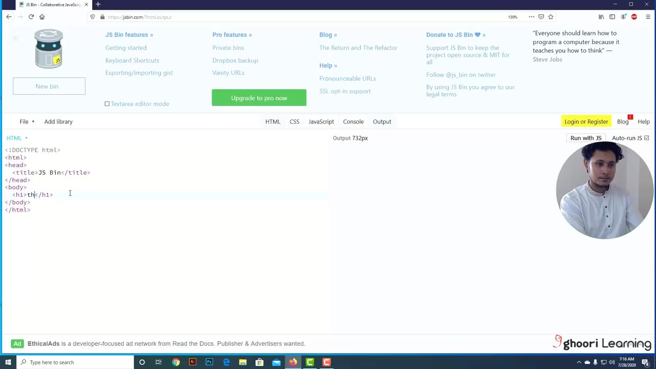Click the tracking protection shield icon
The image size is (656, 369).
click(x=92, y=17)
